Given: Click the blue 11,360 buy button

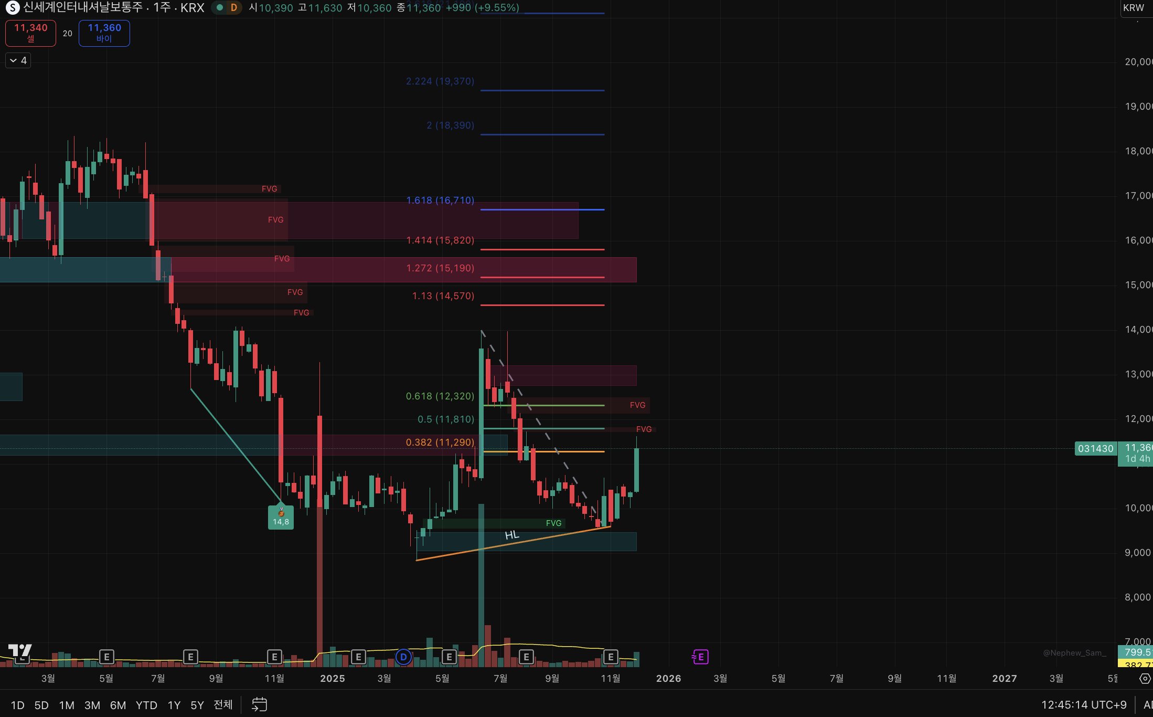Looking at the screenshot, I should pyautogui.click(x=104, y=33).
